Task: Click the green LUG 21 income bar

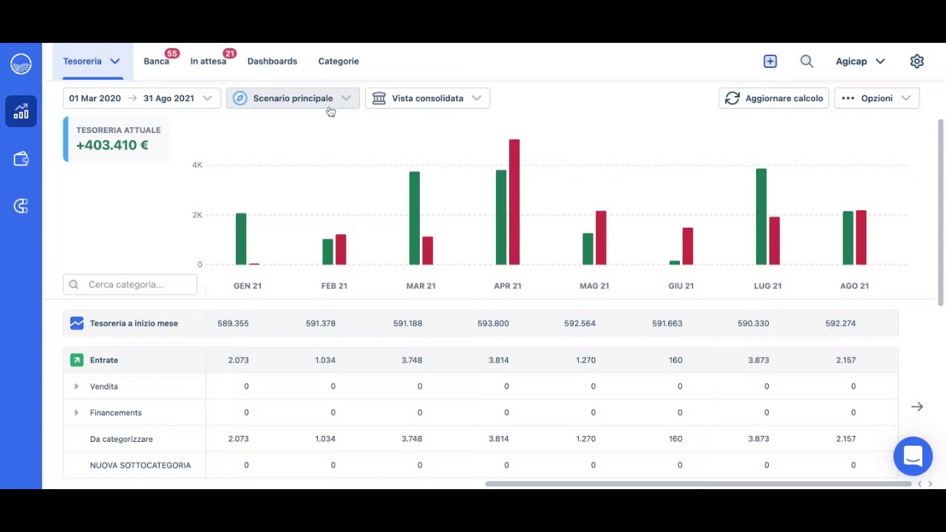Action: pos(761,216)
